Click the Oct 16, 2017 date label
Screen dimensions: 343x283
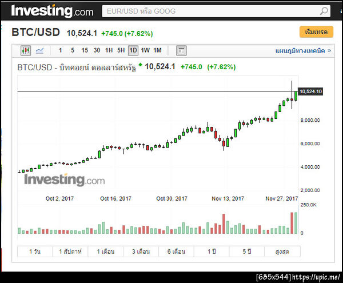[x=115, y=198]
